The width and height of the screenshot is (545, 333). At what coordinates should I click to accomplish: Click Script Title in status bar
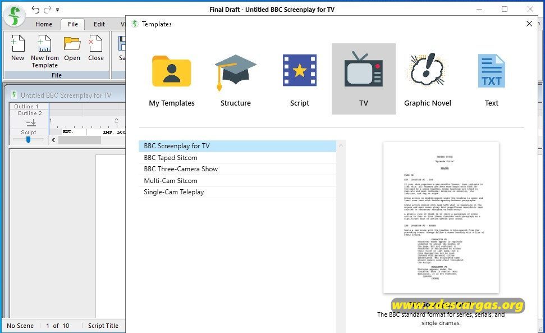click(103, 326)
